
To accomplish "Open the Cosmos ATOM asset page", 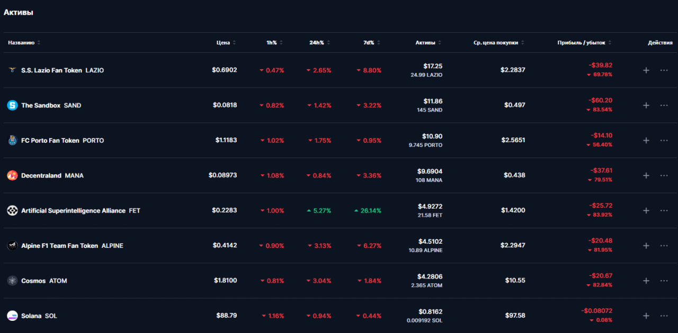I will coord(44,281).
